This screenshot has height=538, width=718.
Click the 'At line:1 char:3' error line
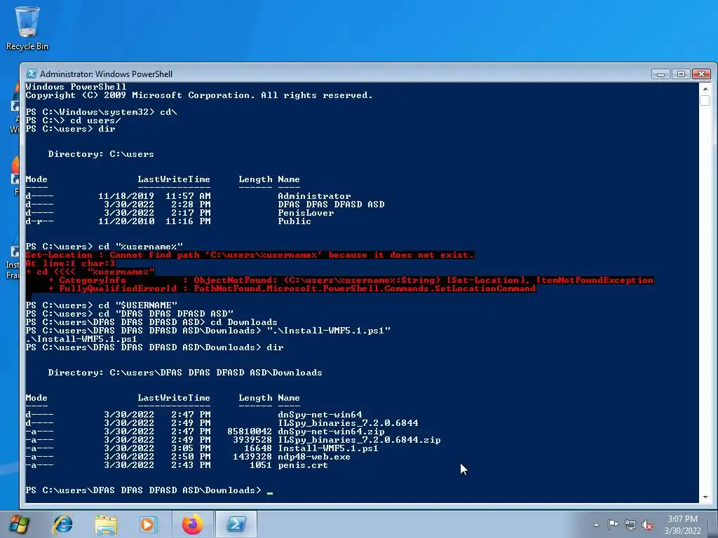(71, 263)
